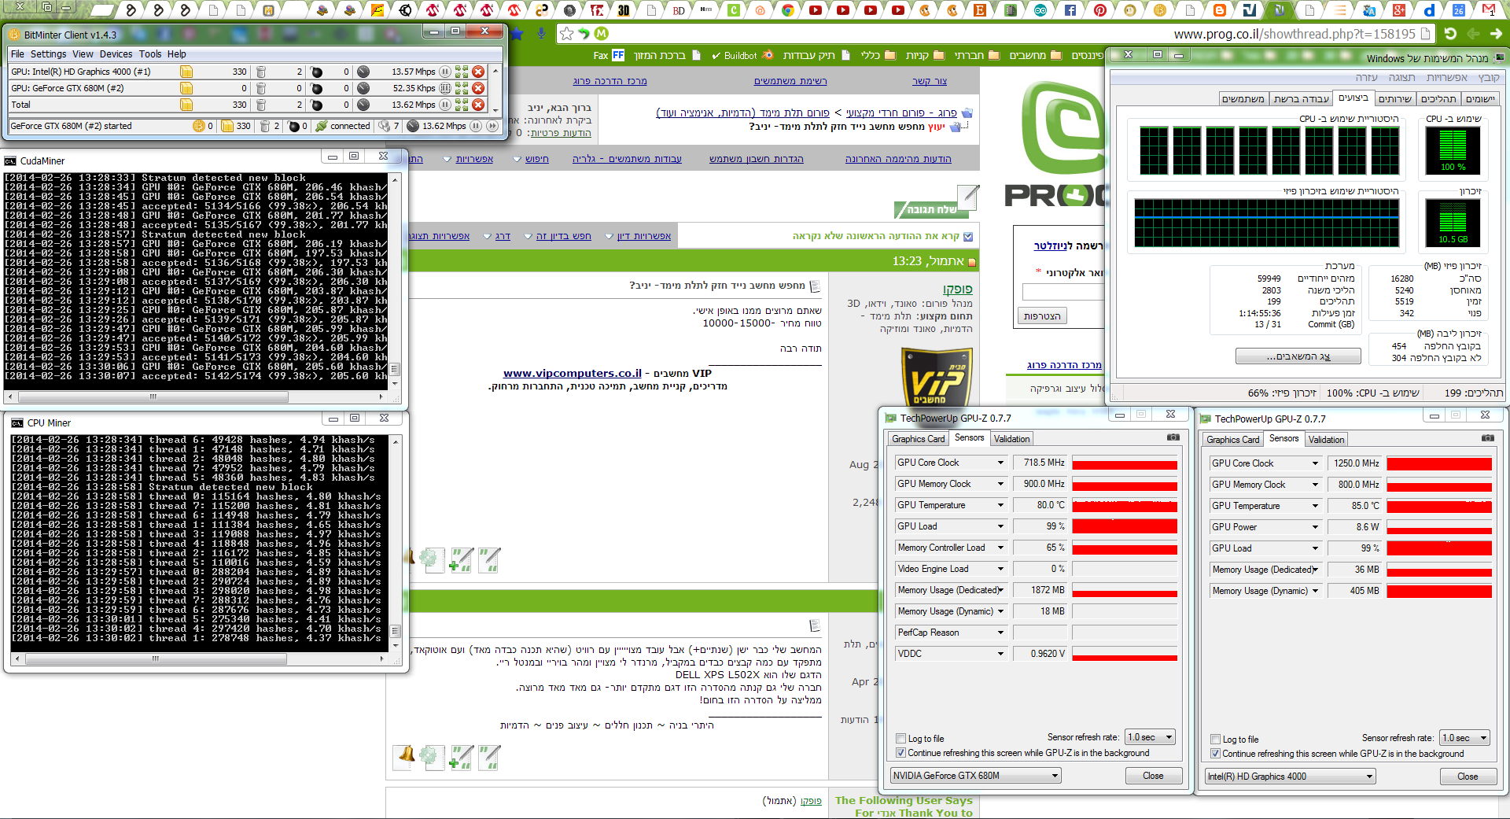Open Memory Controller Load sensor dropdown
The height and width of the screenshot is (819, 1510).
[1001, 548]
